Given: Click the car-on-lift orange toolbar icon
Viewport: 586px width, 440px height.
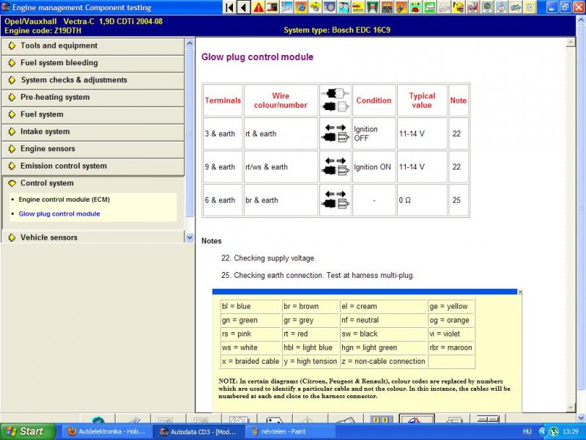Looking at the screenshot, I should coord(387,7).
